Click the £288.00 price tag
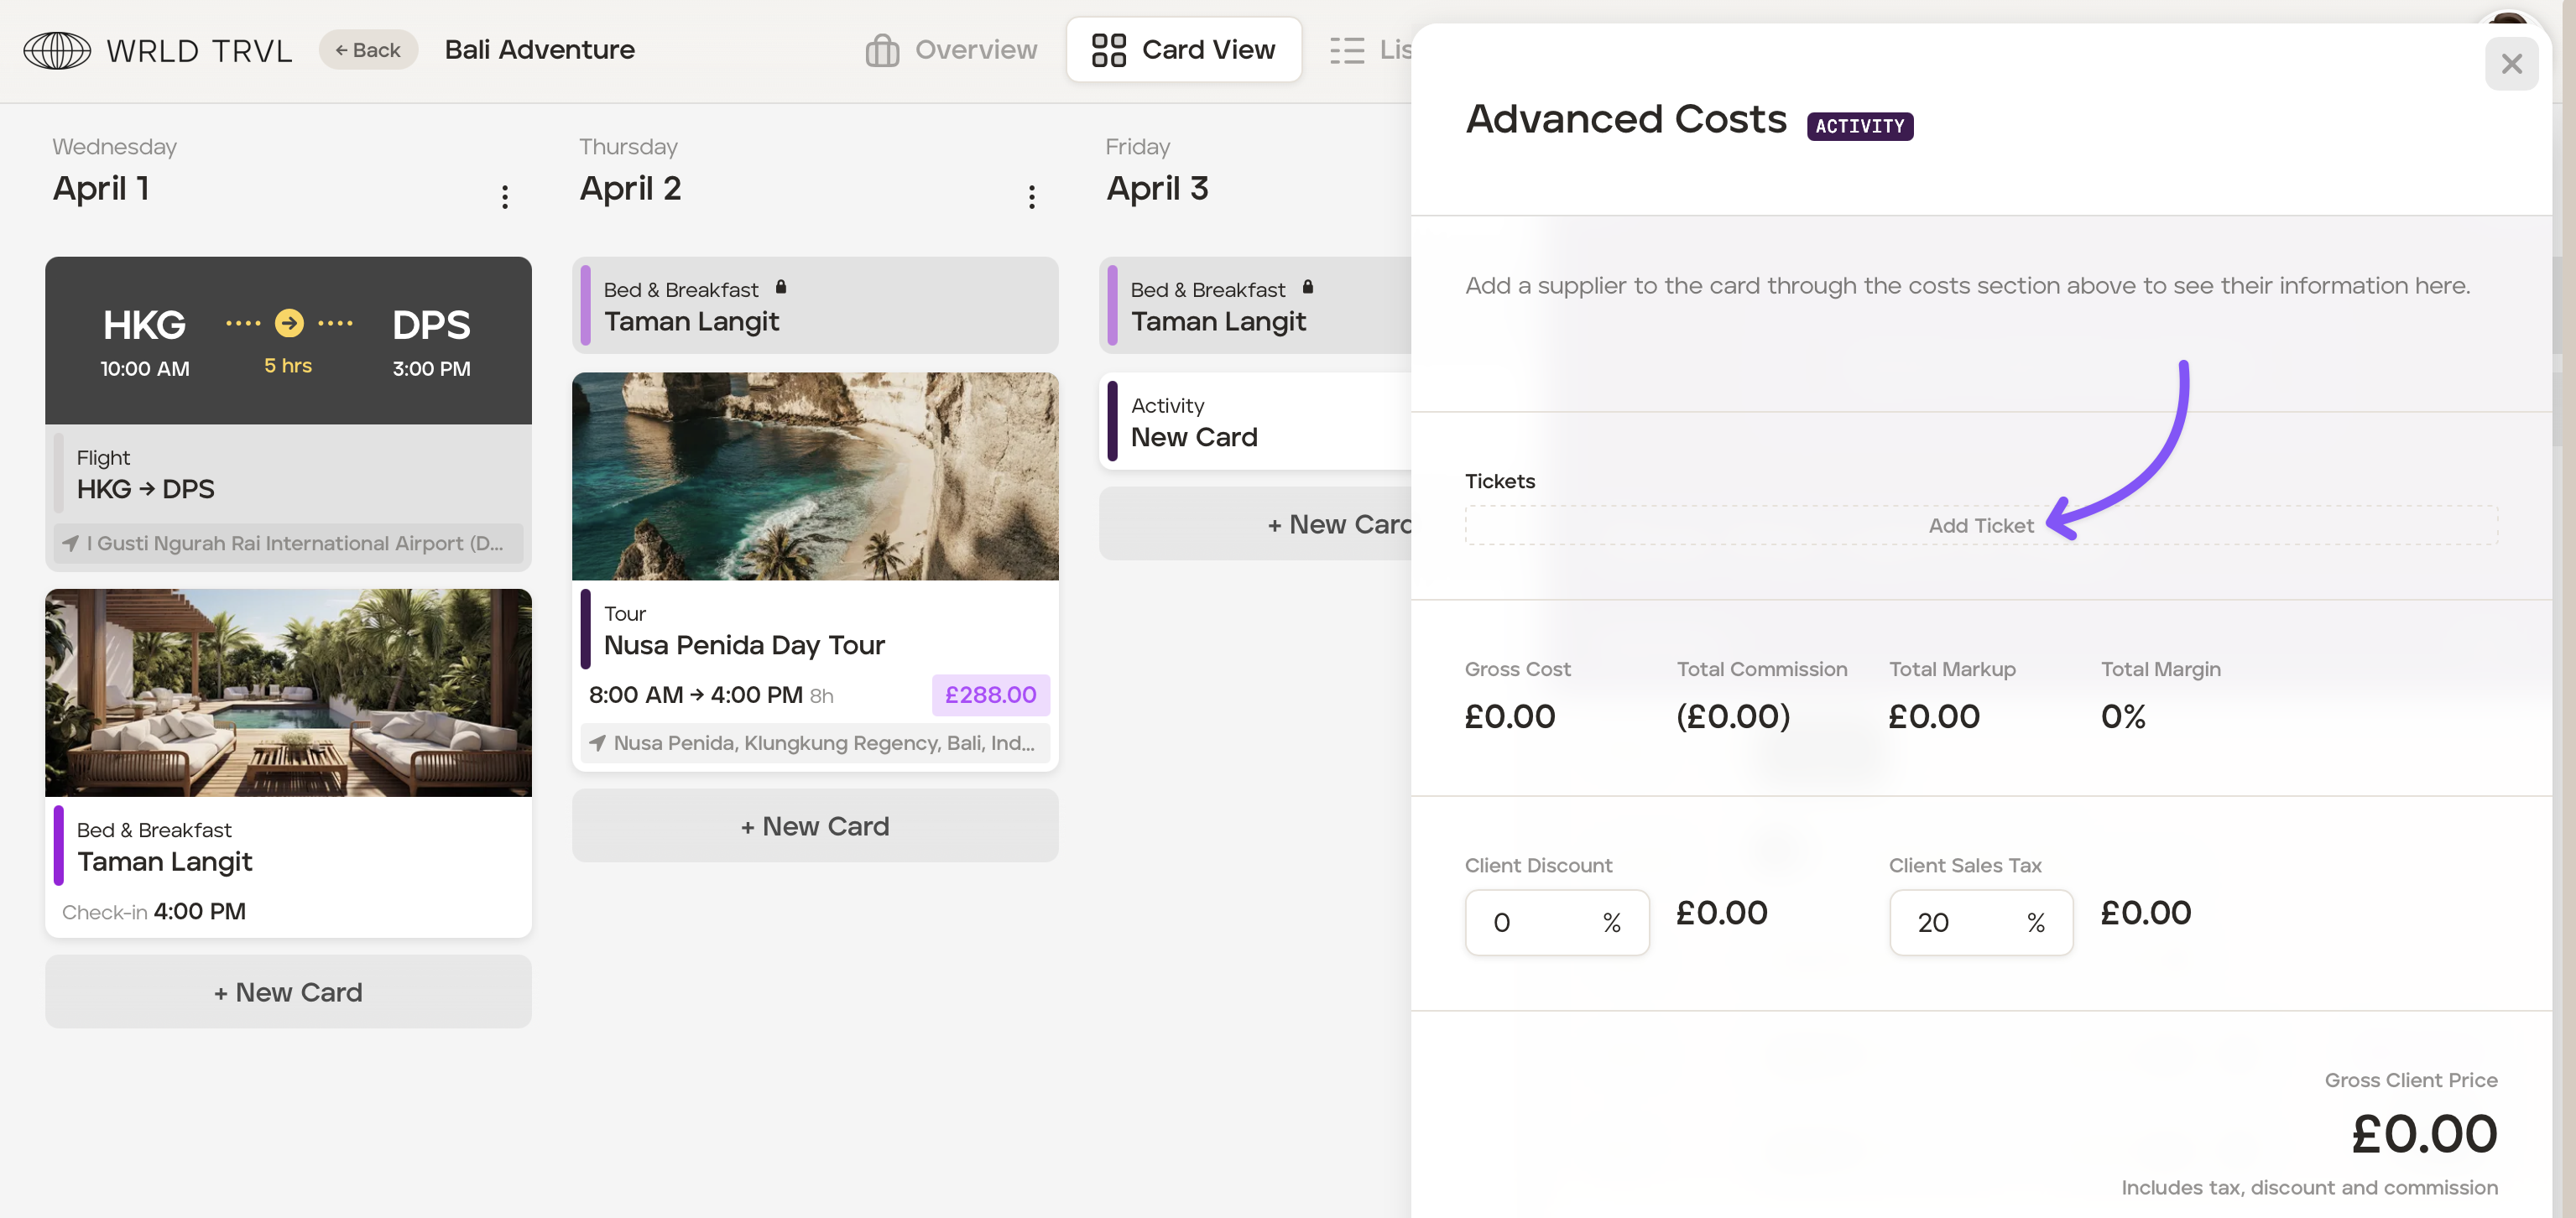This screenshot has width=2576, height=1218. pos(990,695)
